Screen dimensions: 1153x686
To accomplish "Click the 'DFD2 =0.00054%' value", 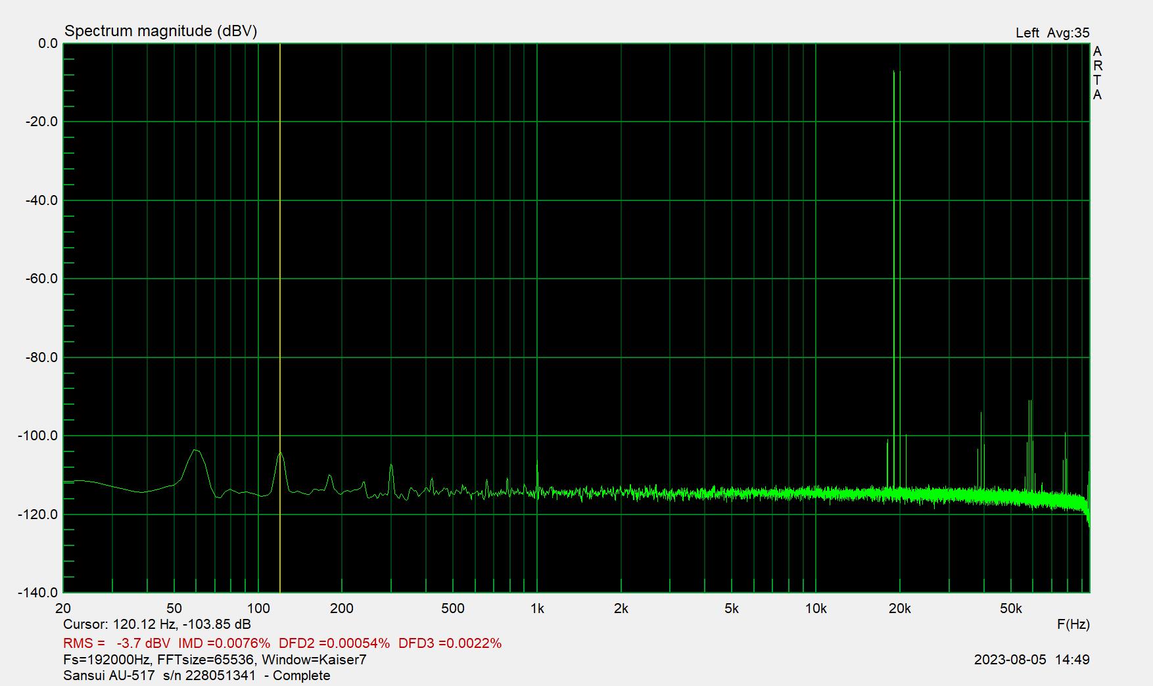I will 334,643.
